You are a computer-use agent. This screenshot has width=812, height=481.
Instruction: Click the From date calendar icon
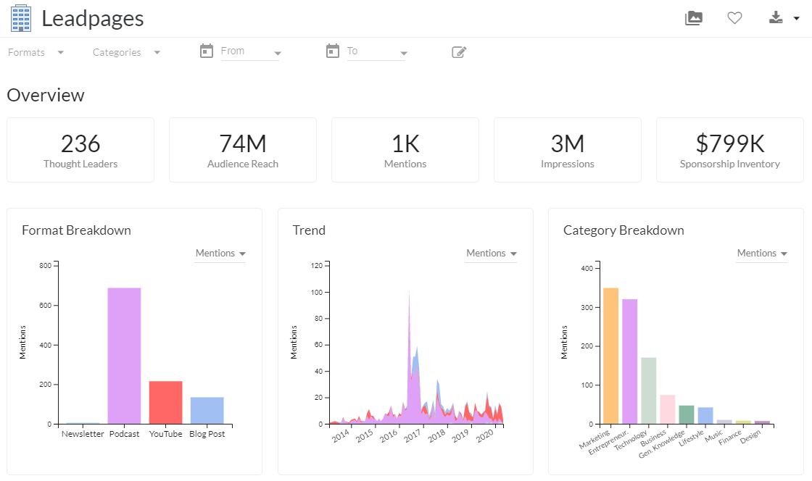click(x=207, y=51)
